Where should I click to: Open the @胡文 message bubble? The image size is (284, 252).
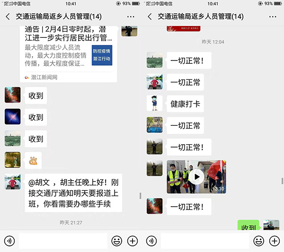click(73, 193)
